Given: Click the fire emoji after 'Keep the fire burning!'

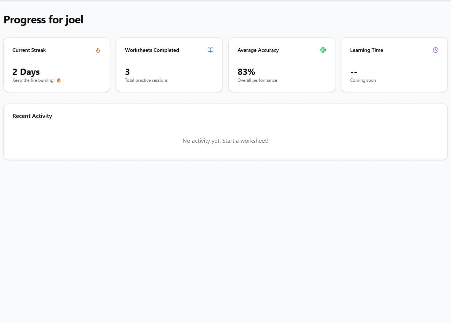Looking at the screenshot, I should coord(59,80).
